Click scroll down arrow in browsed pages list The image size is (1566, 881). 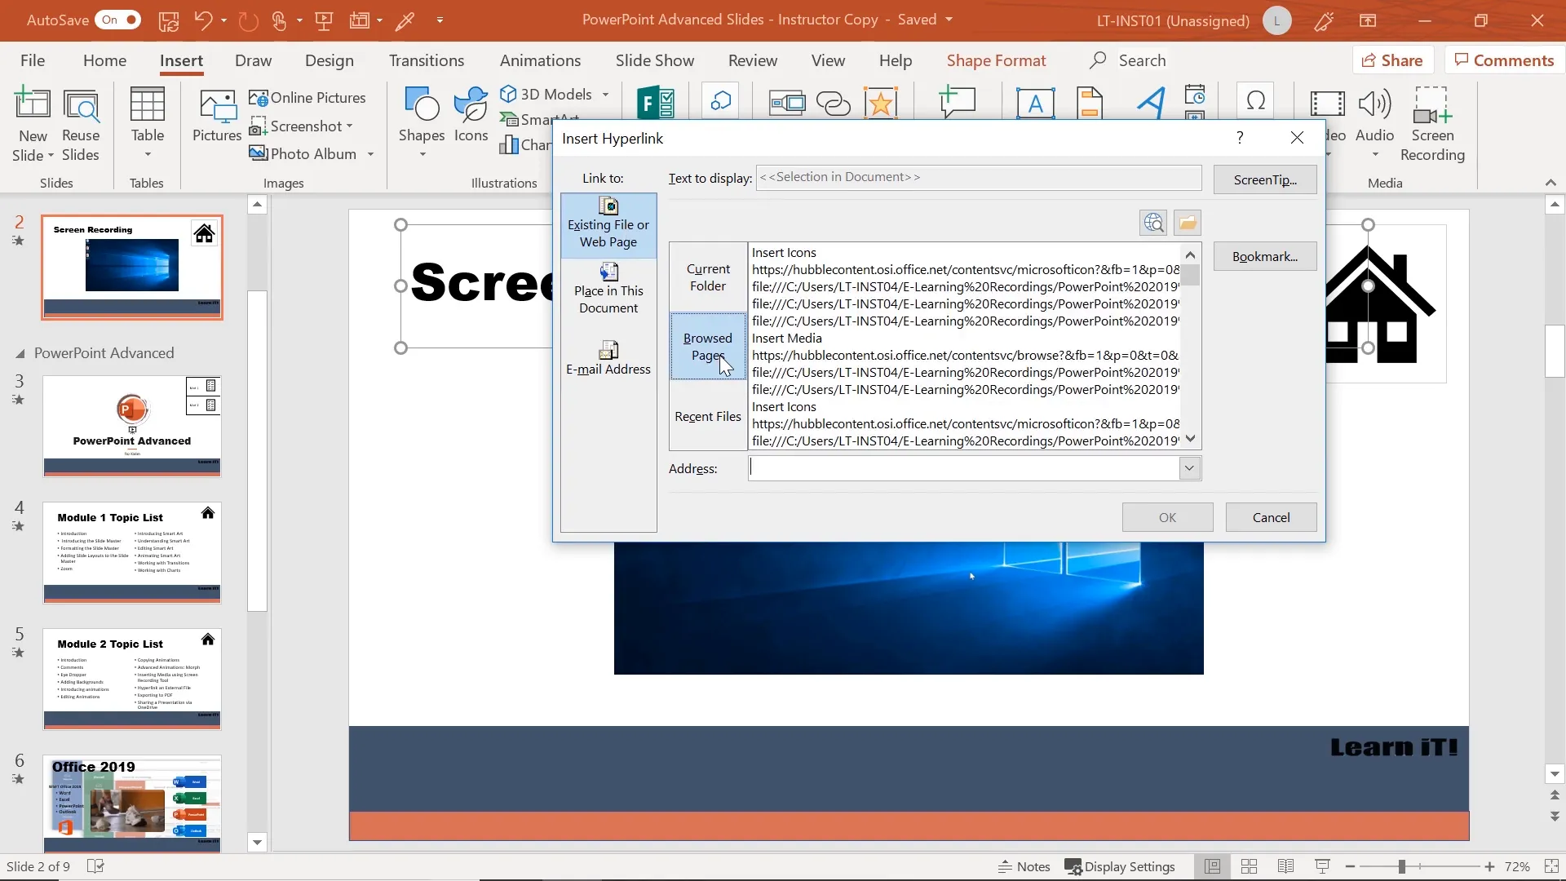[1191, 440]
